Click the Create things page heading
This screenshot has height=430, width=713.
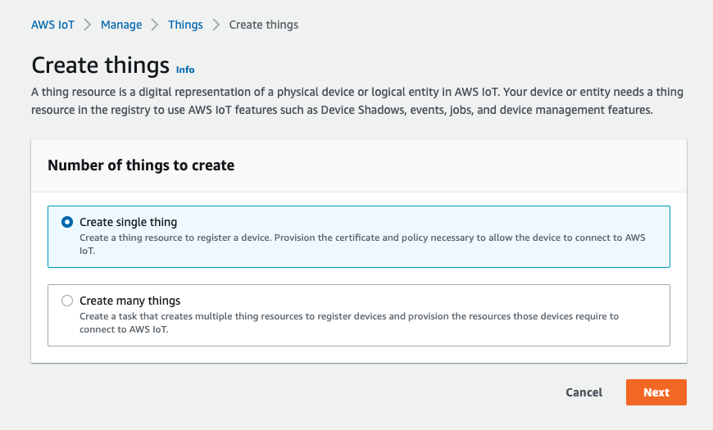101,65
